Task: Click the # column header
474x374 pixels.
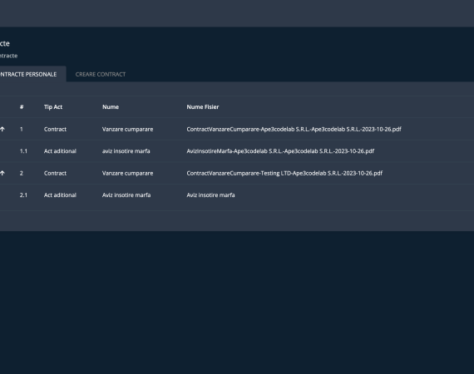Action: 22,107
